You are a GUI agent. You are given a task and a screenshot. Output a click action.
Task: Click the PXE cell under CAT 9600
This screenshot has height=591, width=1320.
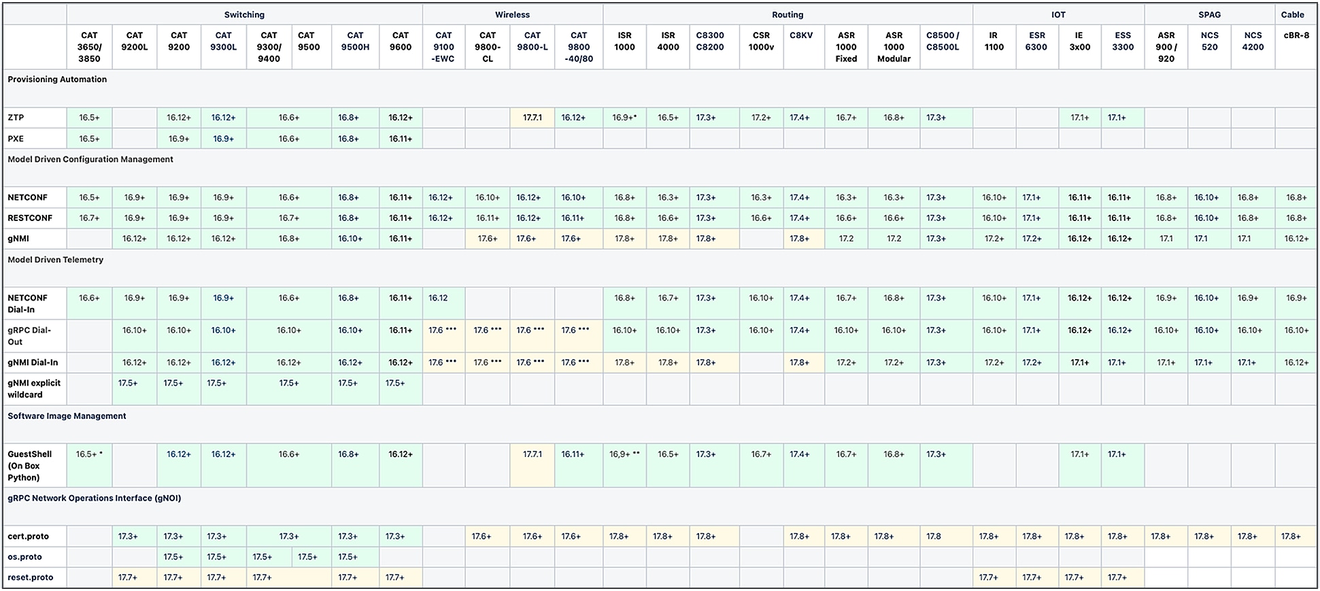(x=401, y=139)
